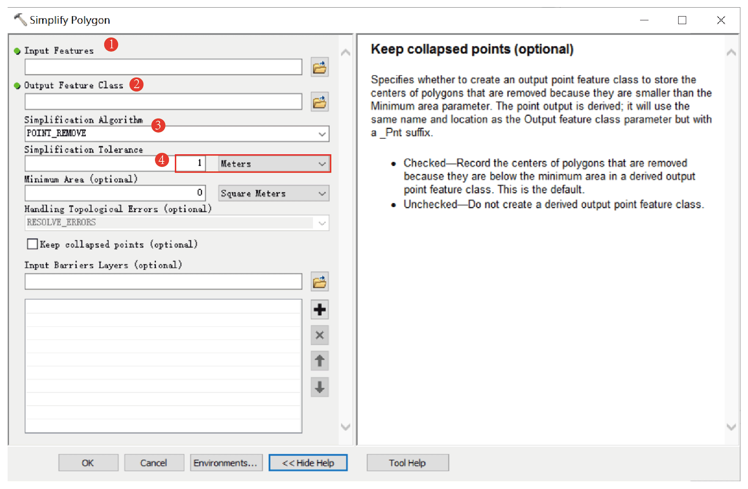Open Tool Help documentation
The width and height of the screenshot is (748, 489).
coord(407,463)
